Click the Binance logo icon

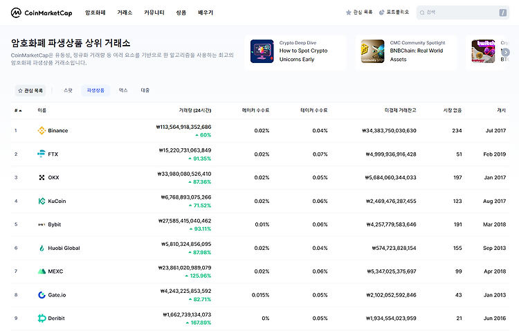pos(42,131)
